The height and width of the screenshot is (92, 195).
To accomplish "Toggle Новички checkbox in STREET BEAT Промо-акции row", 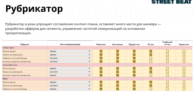I will (x=101, y=51).
